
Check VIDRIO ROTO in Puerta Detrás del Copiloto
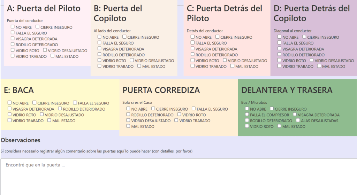[279, 60]
